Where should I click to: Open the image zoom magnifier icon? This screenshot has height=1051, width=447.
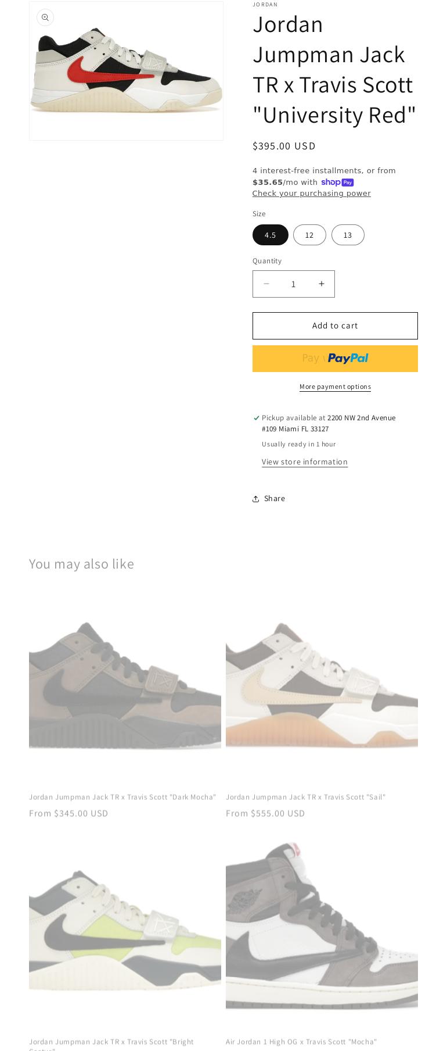(x=45, y=17)
